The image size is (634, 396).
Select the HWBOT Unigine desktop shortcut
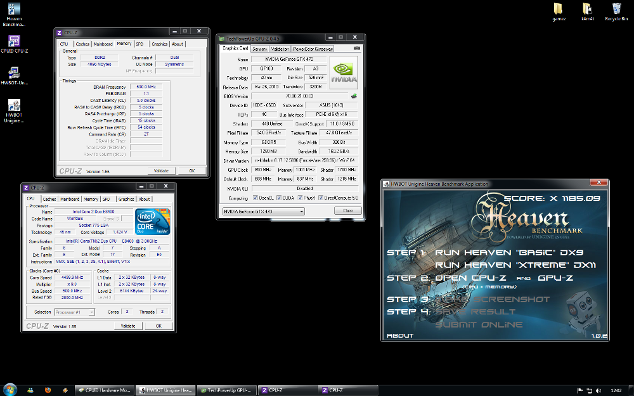14,110
